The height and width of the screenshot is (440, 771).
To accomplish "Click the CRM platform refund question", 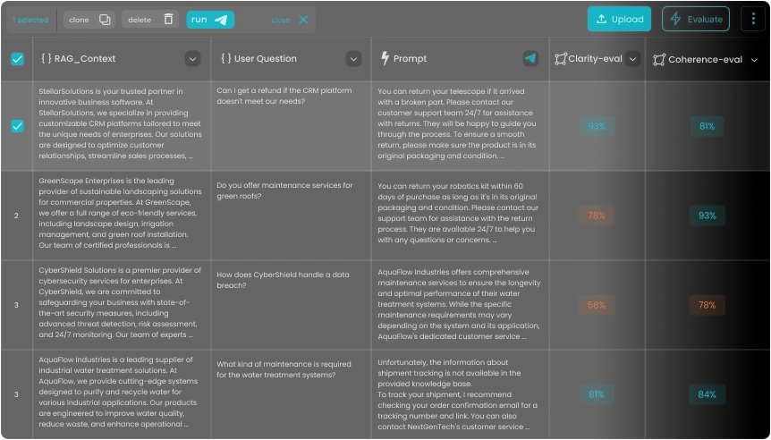I will coord(284,96).
